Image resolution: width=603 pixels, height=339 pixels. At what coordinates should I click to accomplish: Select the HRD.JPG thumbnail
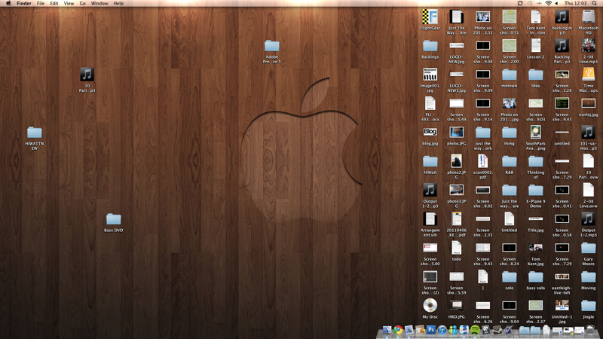coord(457,306)
